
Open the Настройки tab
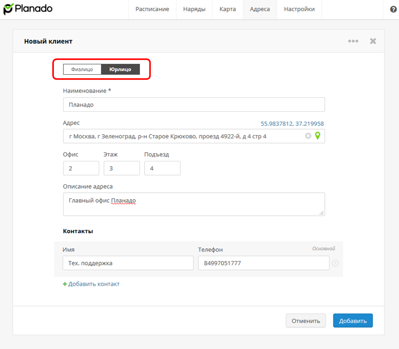299,9
